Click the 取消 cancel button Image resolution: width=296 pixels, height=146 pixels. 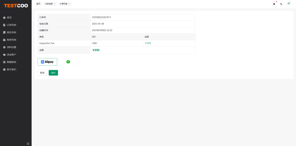tap(42, 73)
